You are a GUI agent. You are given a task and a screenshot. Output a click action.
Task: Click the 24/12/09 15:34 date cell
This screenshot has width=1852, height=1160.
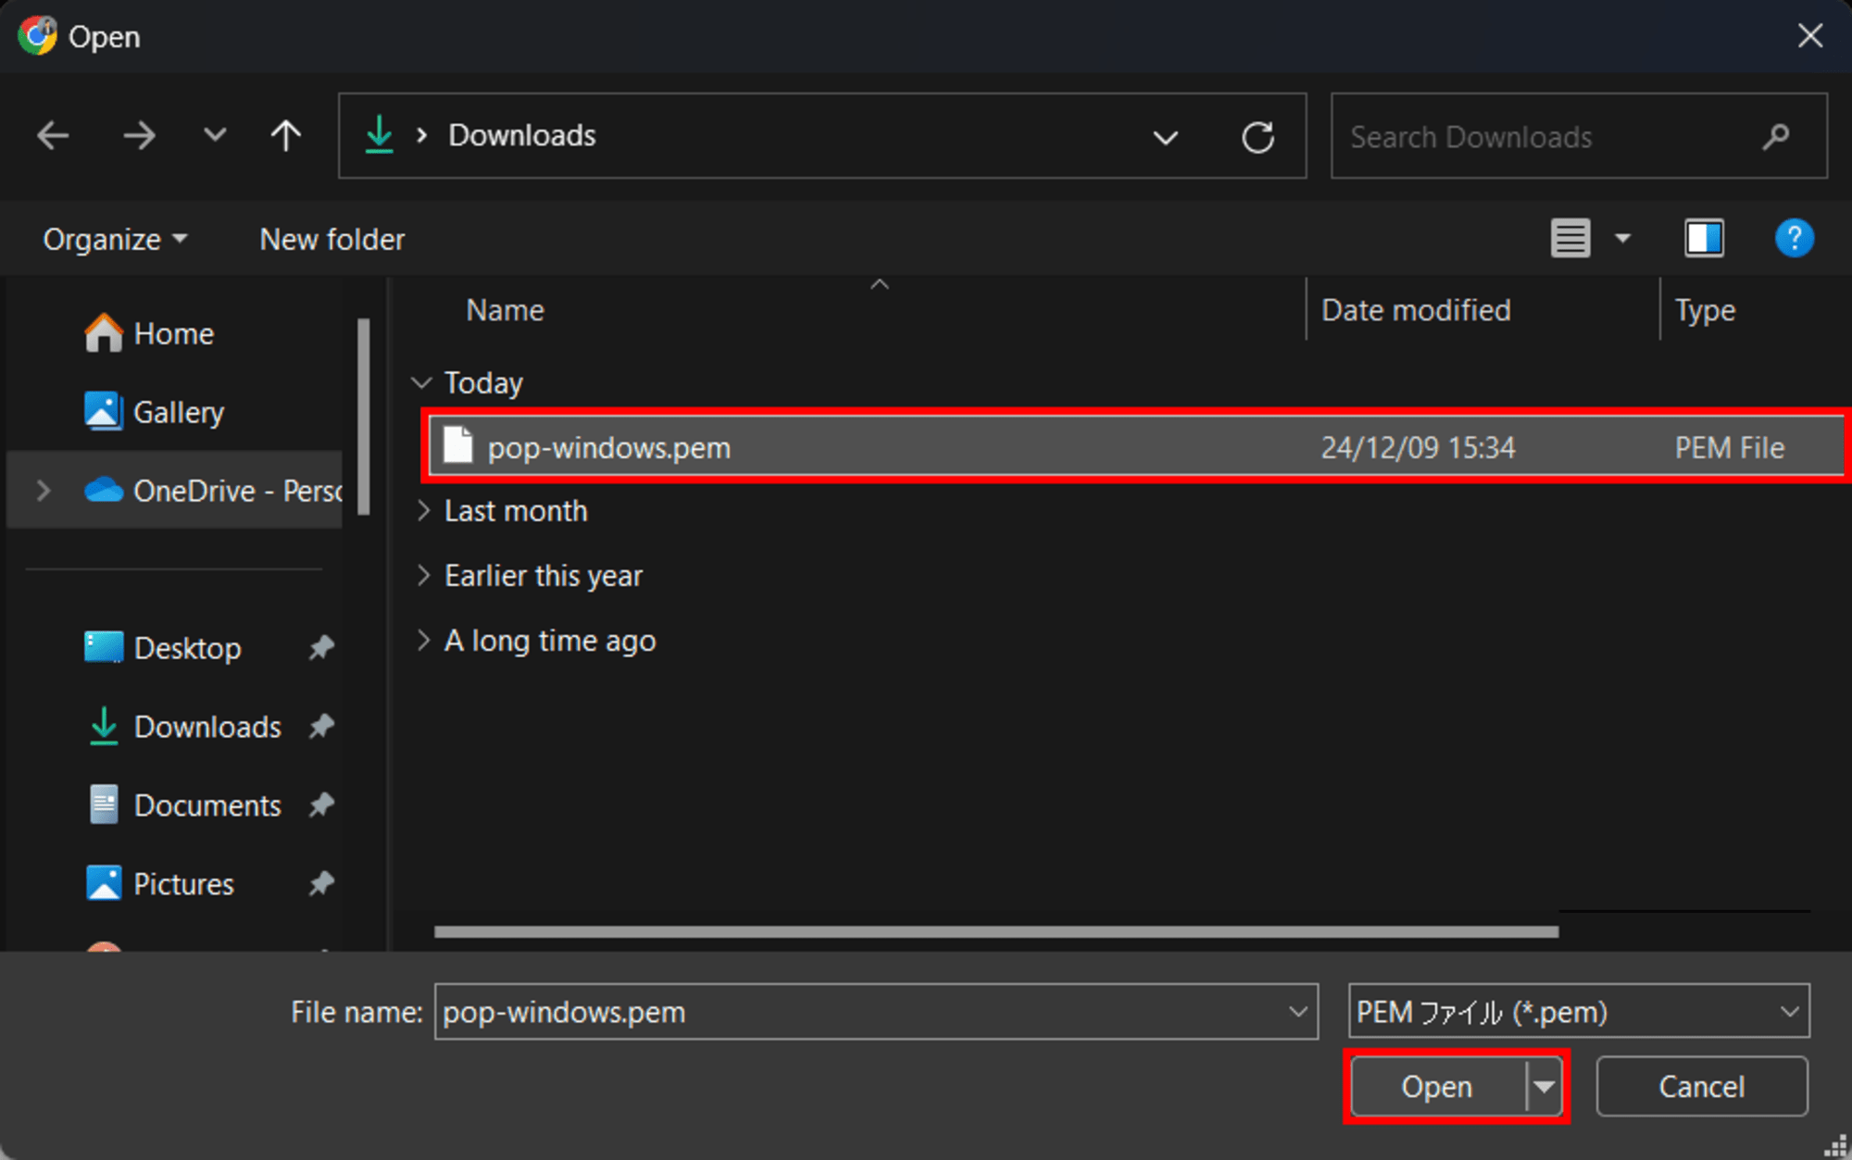click(1418, 448)
